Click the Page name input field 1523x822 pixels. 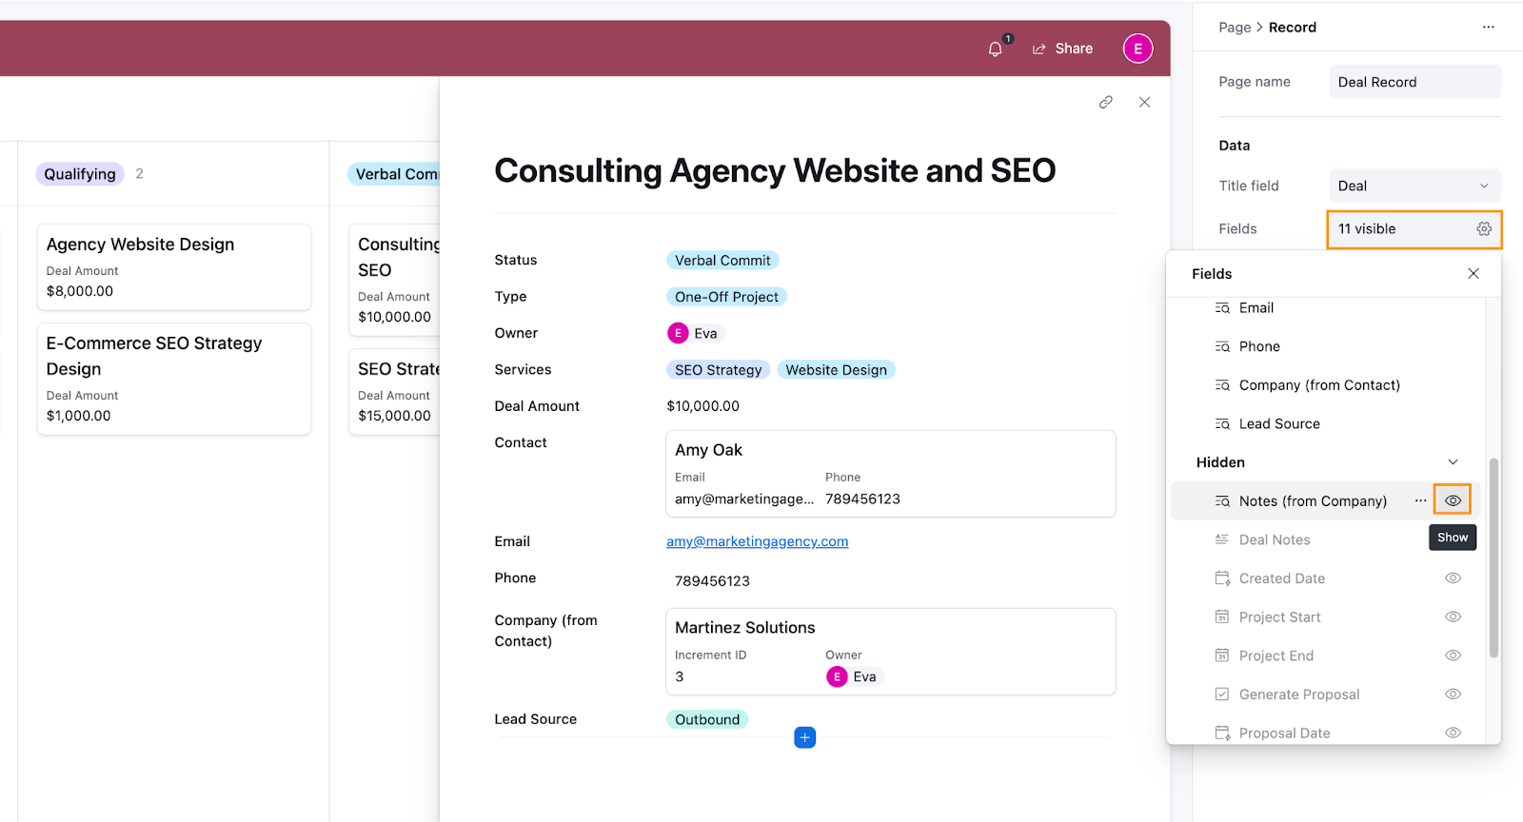tap(1414, 83)
